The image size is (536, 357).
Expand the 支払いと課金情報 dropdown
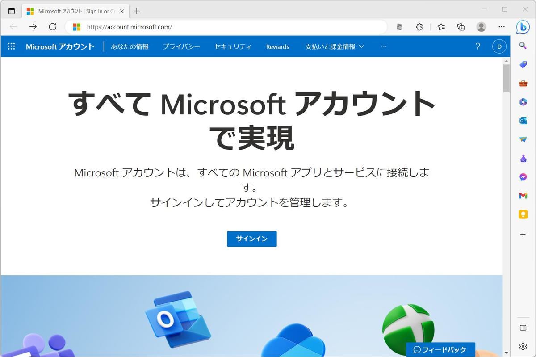335,46
